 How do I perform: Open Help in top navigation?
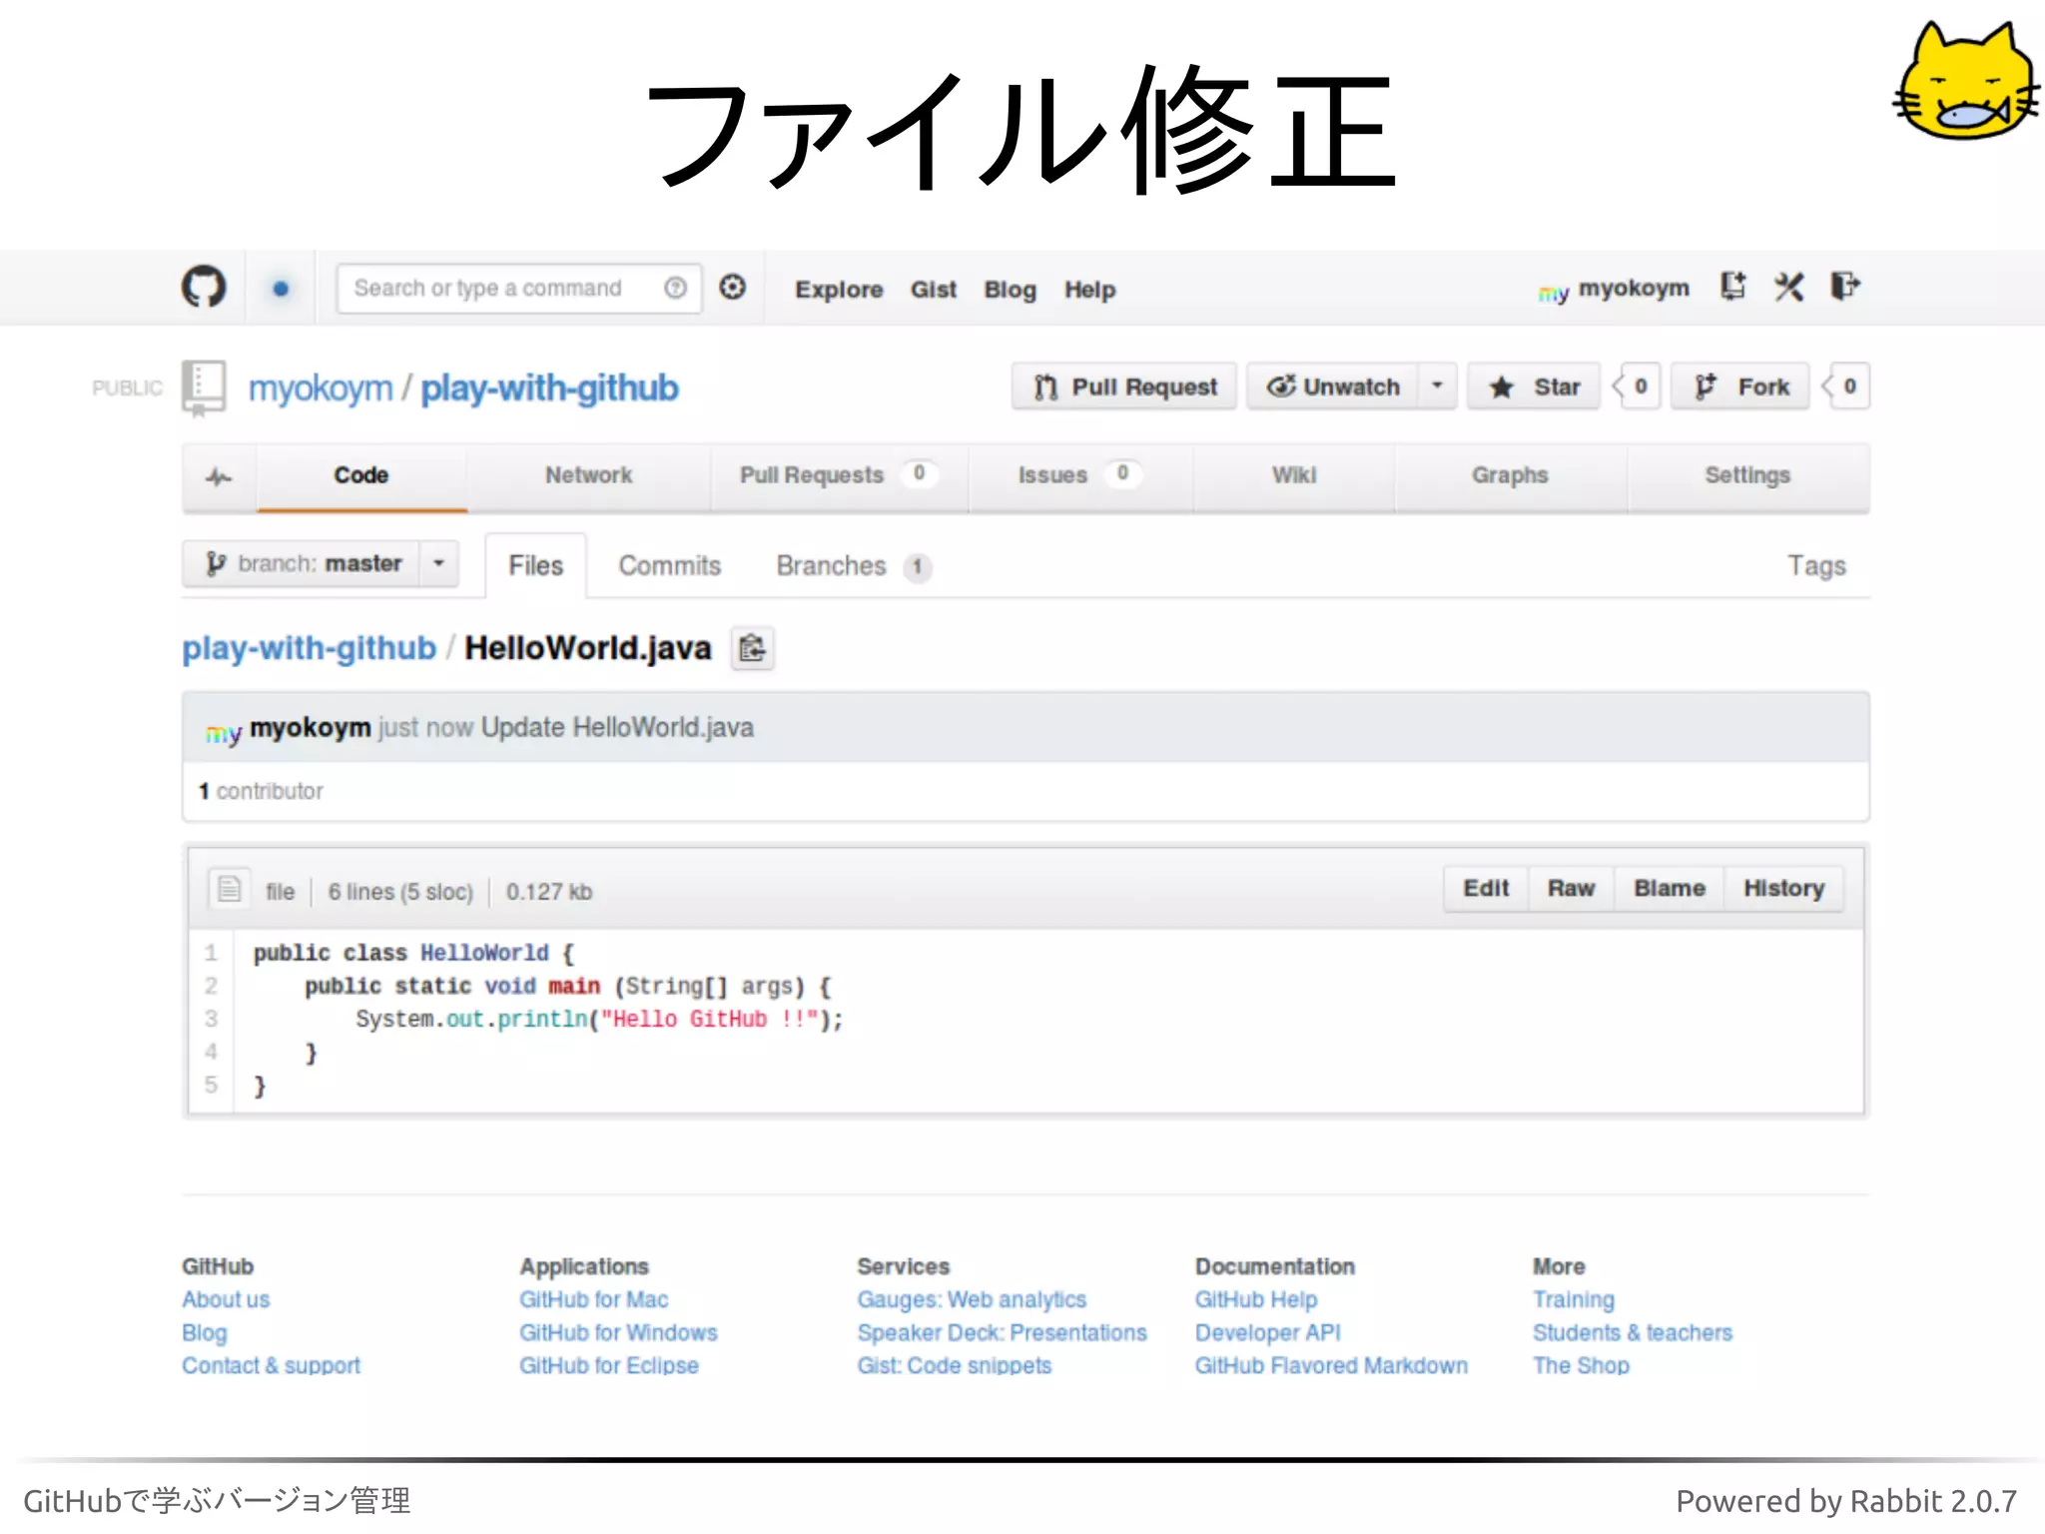tap(1089, 290)
